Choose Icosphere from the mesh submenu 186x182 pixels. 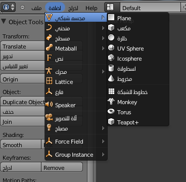[138, 59]
